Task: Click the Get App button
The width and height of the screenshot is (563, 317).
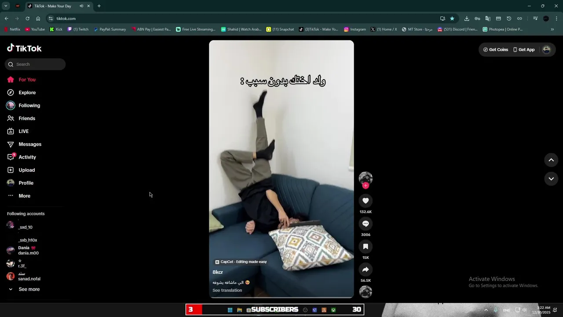Action: (x=524, y=50)
